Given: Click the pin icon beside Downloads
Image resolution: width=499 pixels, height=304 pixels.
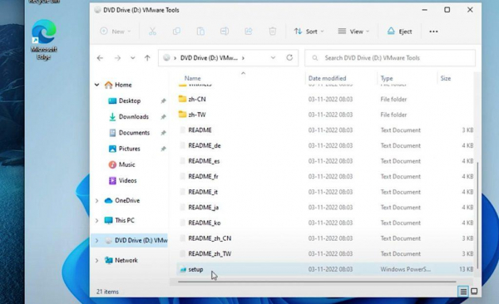Looking at the screenshot, I should tap(163, 117).
